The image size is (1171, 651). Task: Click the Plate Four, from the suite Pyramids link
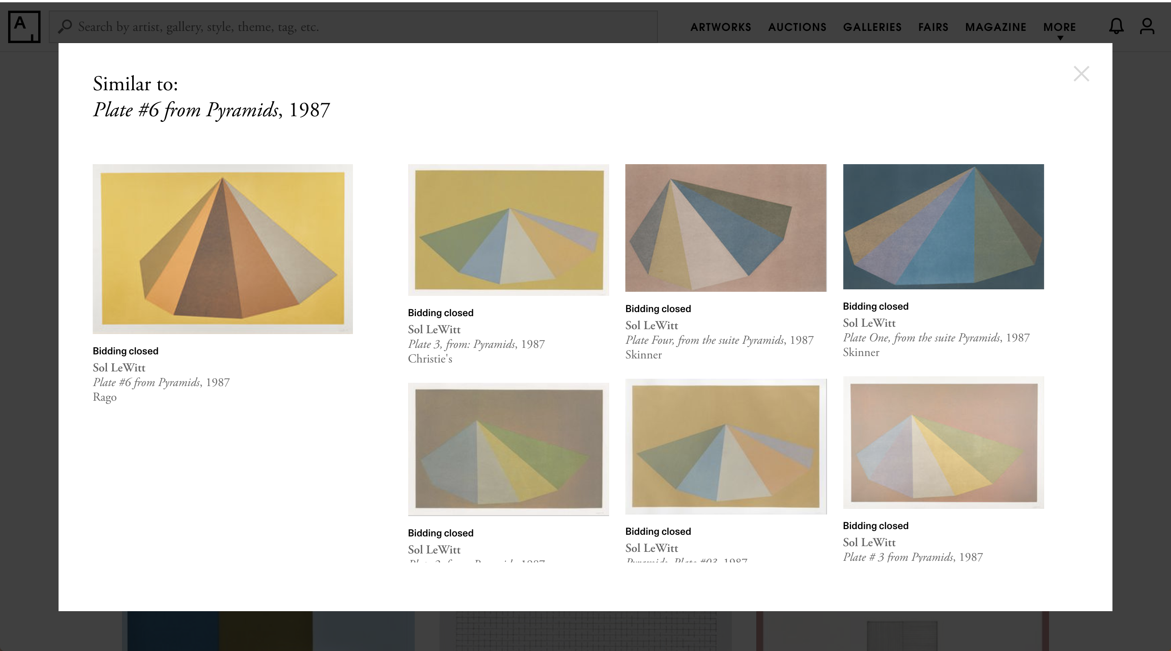click(x=719, y=340)
